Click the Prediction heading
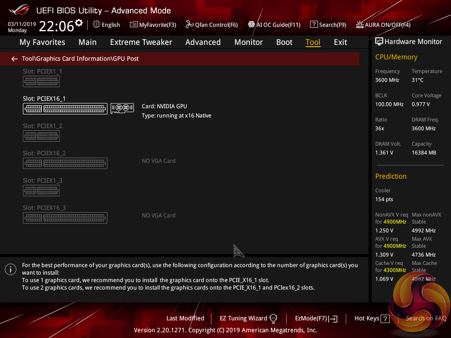Screen dimensions: 451x338 click(391, 176)
